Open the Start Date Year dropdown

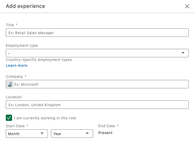(x=72, y=134)
